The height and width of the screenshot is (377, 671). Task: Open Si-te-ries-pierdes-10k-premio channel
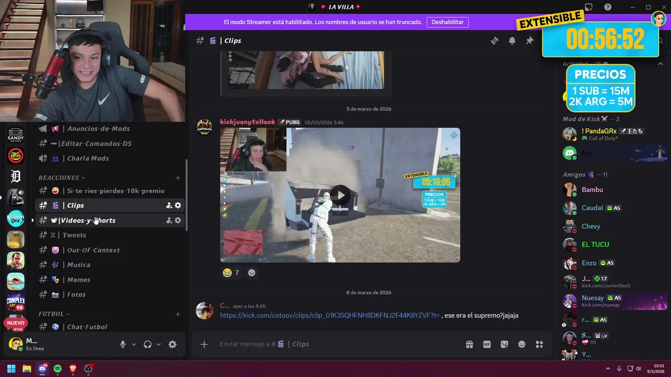click(x=110, y=191)
